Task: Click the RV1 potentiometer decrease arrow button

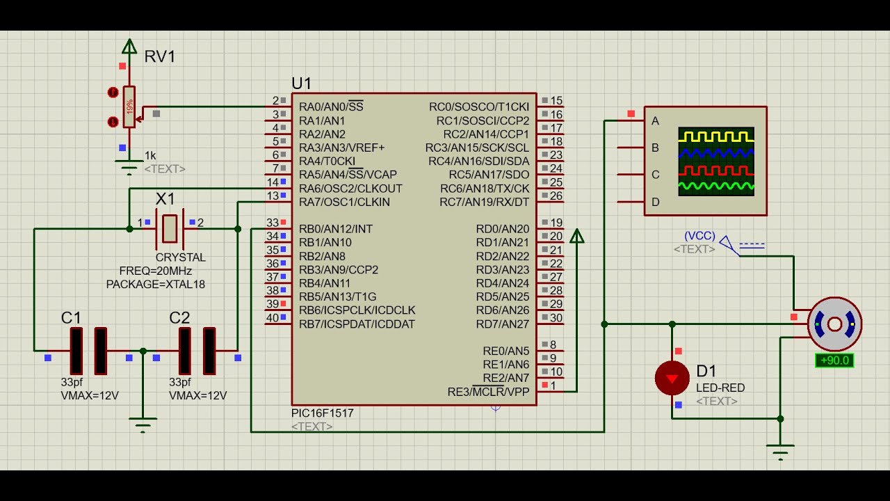Action: pos(113,122)
